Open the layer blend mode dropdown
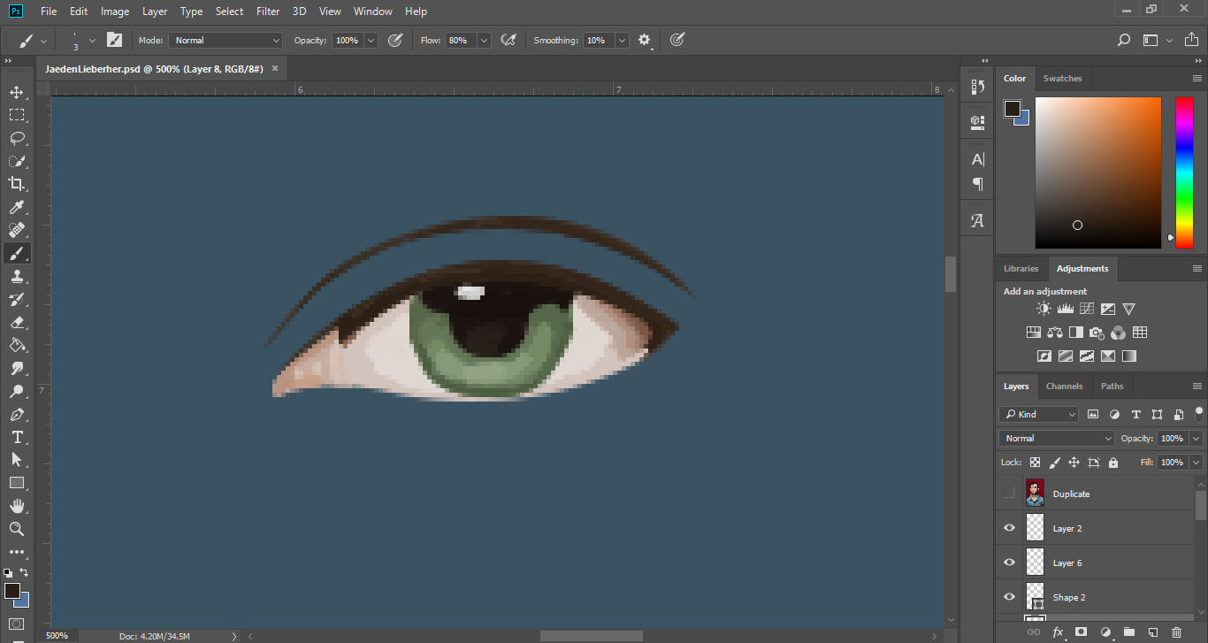 [1057, 438]
